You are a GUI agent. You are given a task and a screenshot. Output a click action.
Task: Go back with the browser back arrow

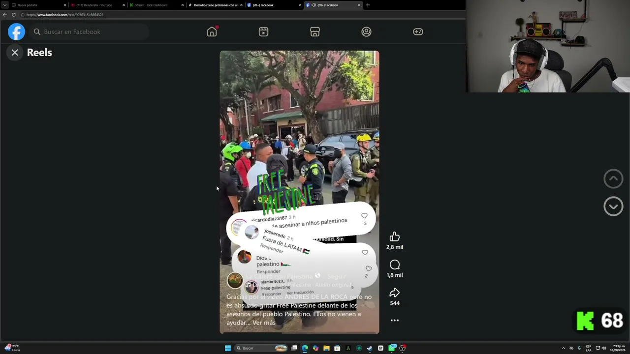coord(4,15)
